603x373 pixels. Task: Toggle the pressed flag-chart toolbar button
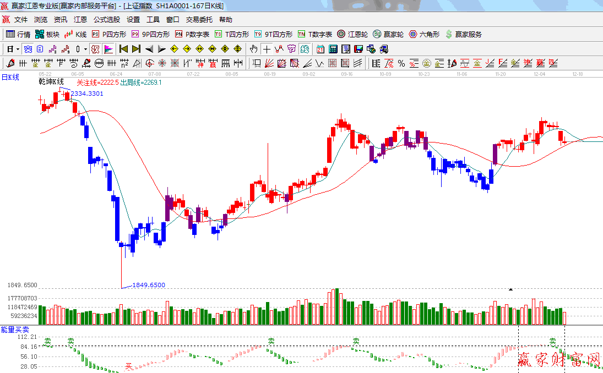click(108, 49)
